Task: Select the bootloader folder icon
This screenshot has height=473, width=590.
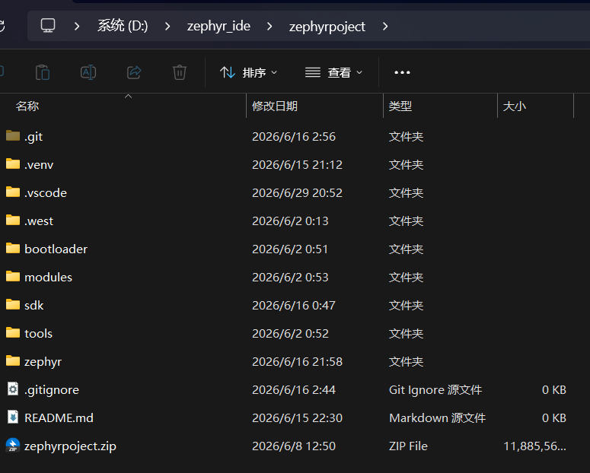Action: coord(13,248)
